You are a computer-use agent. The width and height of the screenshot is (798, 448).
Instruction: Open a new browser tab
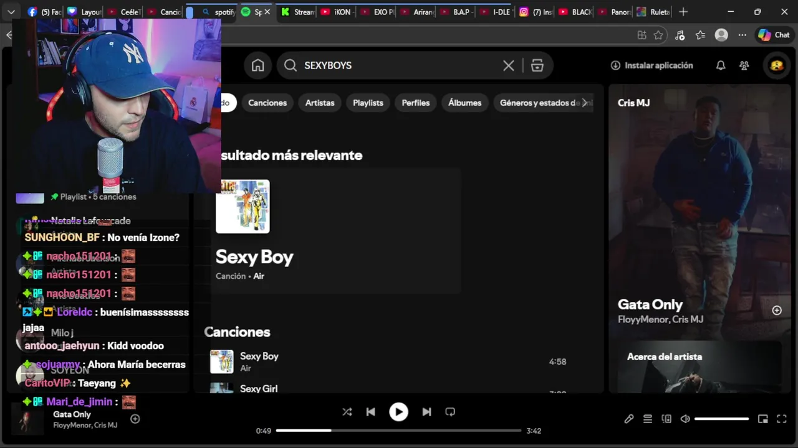[683, 12]
